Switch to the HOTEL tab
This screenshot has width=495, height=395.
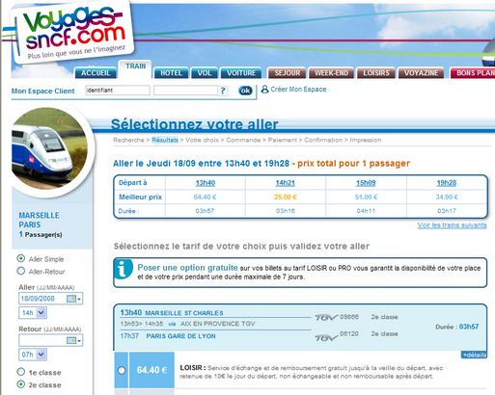171,73
